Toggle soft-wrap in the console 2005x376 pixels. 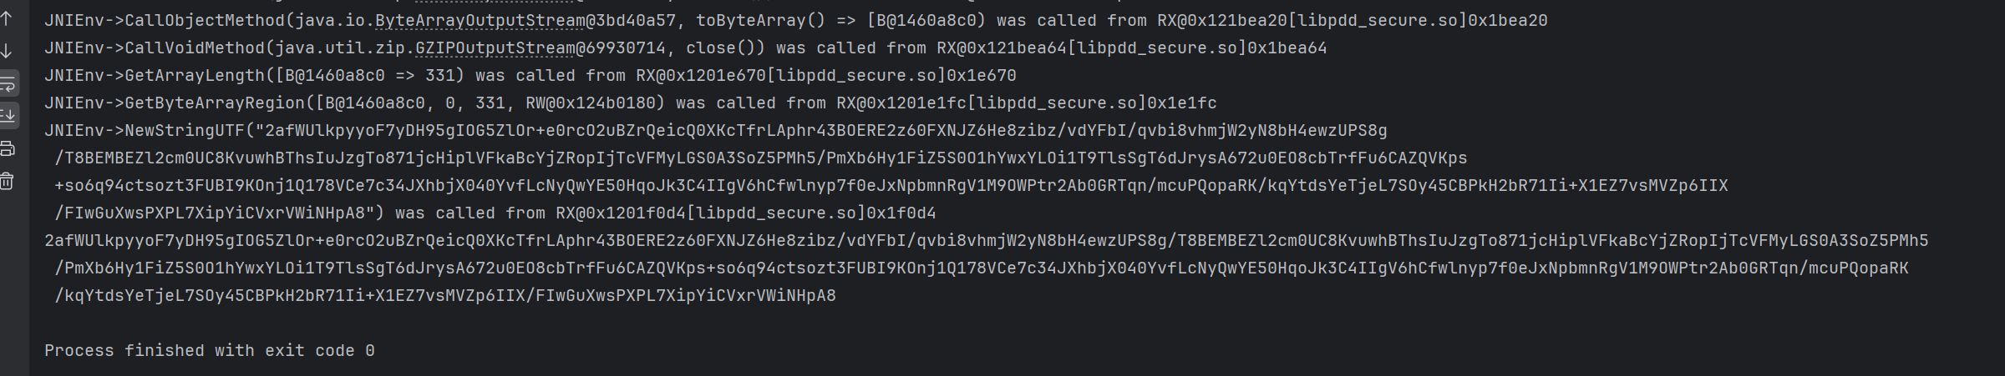coord(8,83)
